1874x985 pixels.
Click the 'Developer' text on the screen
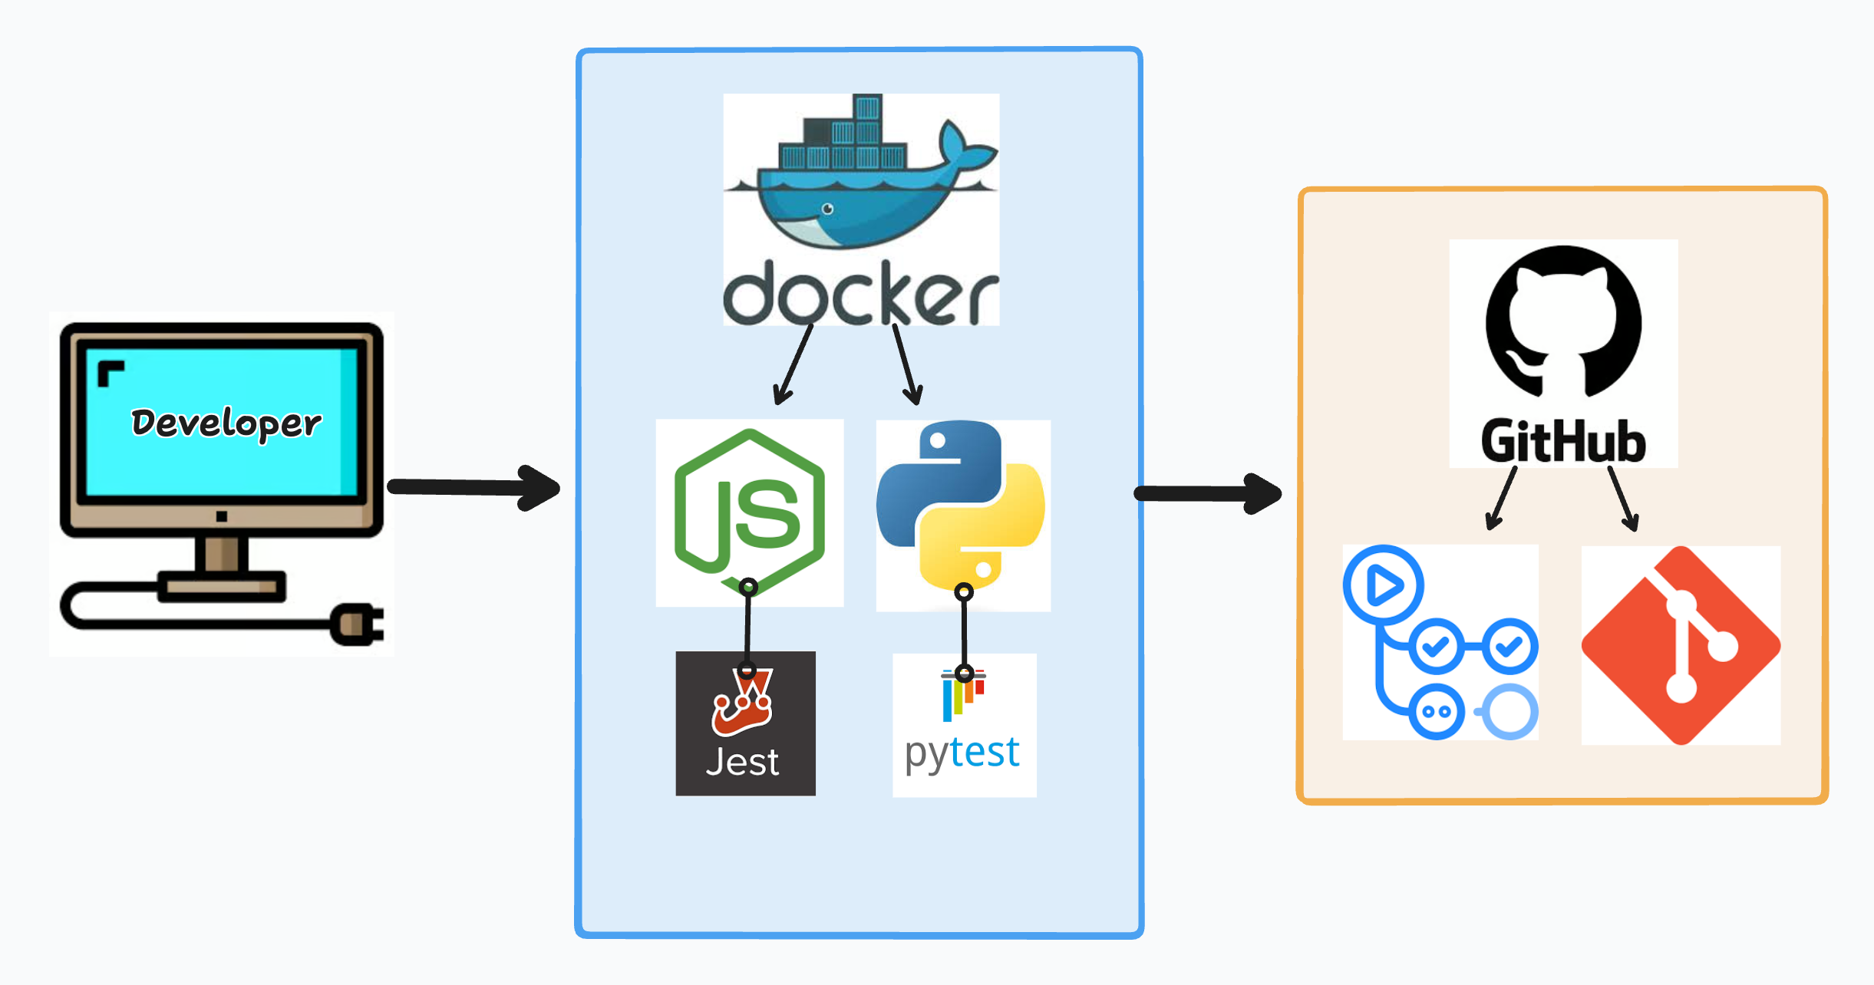coord(226,423)
